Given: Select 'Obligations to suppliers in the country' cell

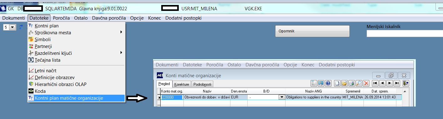Looking at the screenshot, I should coord(313,97).
